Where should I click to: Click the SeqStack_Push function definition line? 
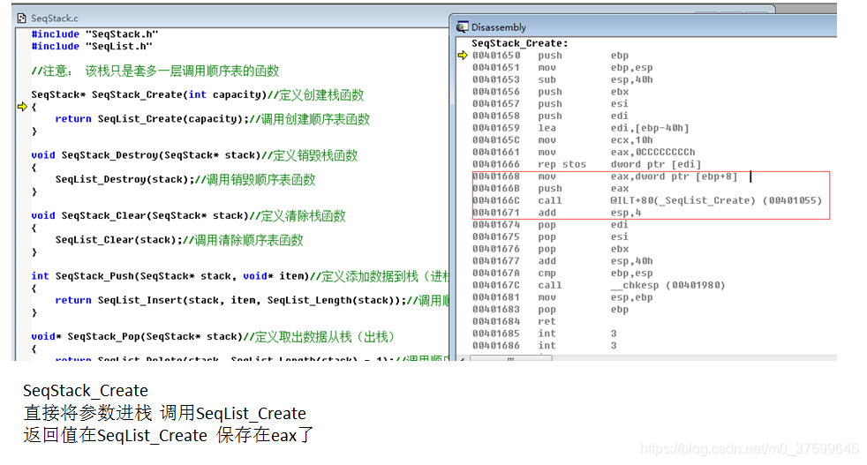[240, 276]
